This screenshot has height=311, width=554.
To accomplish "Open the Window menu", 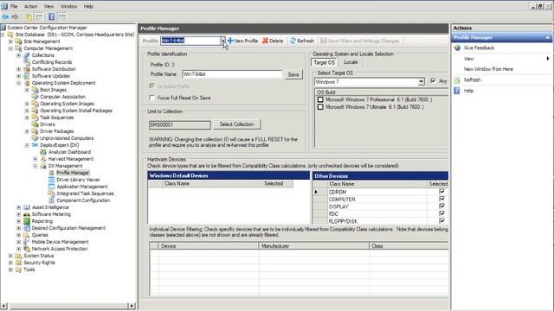I will tap(68, 6).
